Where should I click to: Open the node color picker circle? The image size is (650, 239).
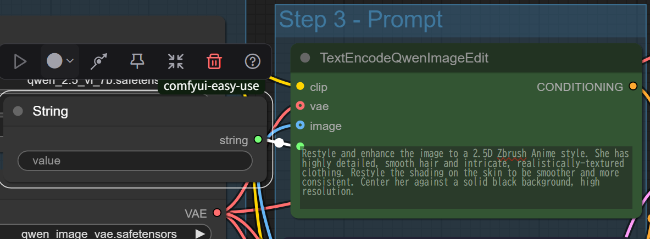pyautogui.click(x=54, y=61)
